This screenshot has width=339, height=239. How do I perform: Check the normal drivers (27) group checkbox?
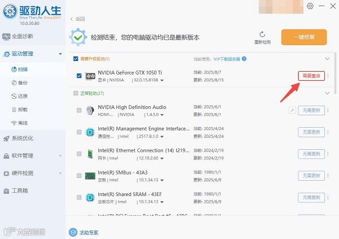point(76,93)
